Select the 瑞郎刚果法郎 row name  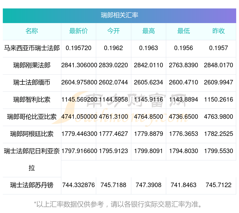[x=32, y=65]
